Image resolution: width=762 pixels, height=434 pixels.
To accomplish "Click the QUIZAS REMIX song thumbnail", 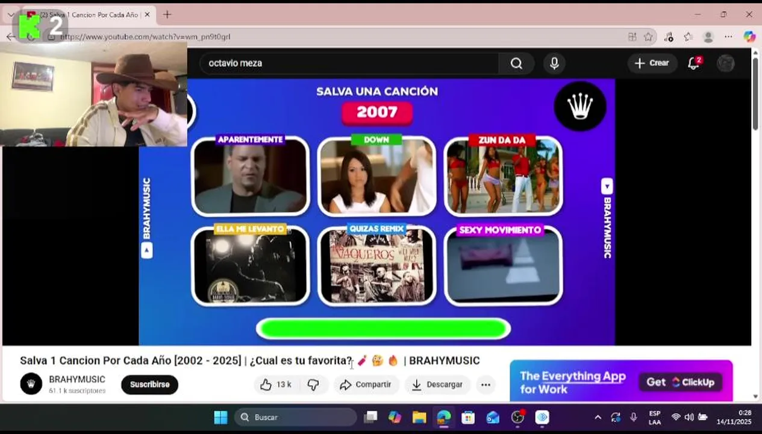I will tap(376, 265).
